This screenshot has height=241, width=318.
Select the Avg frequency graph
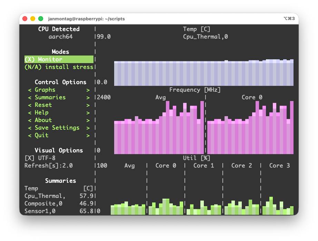click(x=159, y=128)
